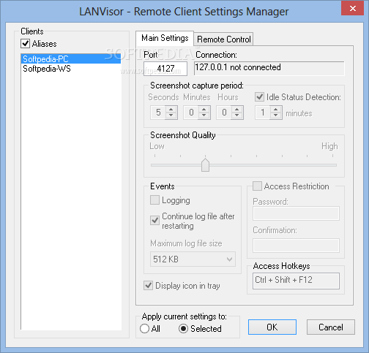Decrease the Minutes capture period value
This screenshot has height=353, width=369.
pyautogui.click(x=204, y=115)
